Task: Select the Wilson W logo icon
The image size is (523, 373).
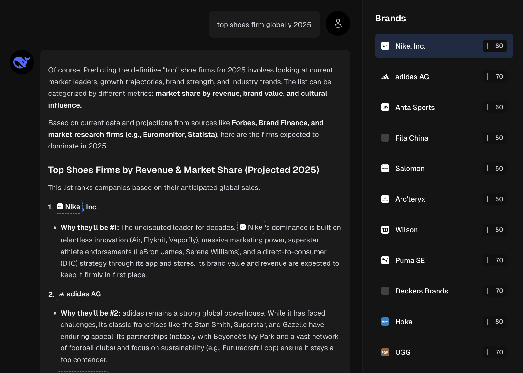Action: 385,230
